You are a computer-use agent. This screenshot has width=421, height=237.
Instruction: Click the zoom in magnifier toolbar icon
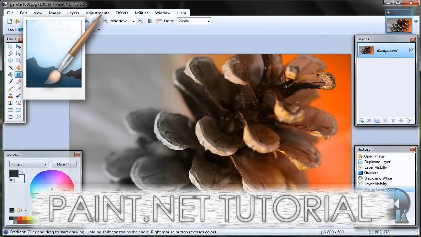click(140, 21)
